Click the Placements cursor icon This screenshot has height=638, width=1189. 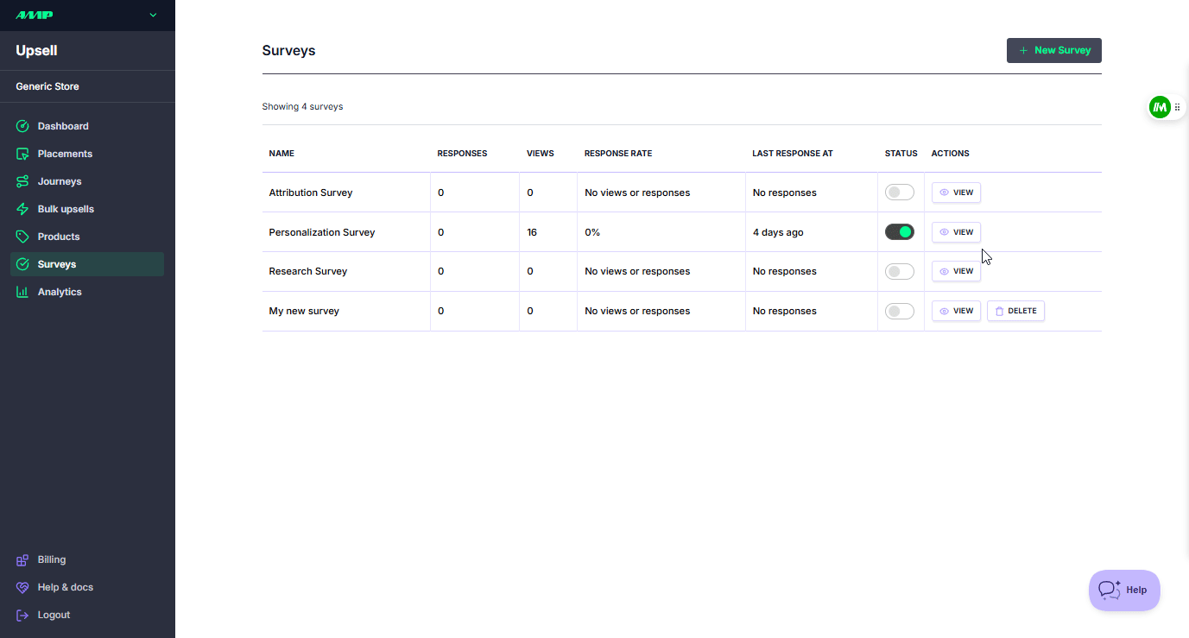pyautogui.click(x=22, y=154)
